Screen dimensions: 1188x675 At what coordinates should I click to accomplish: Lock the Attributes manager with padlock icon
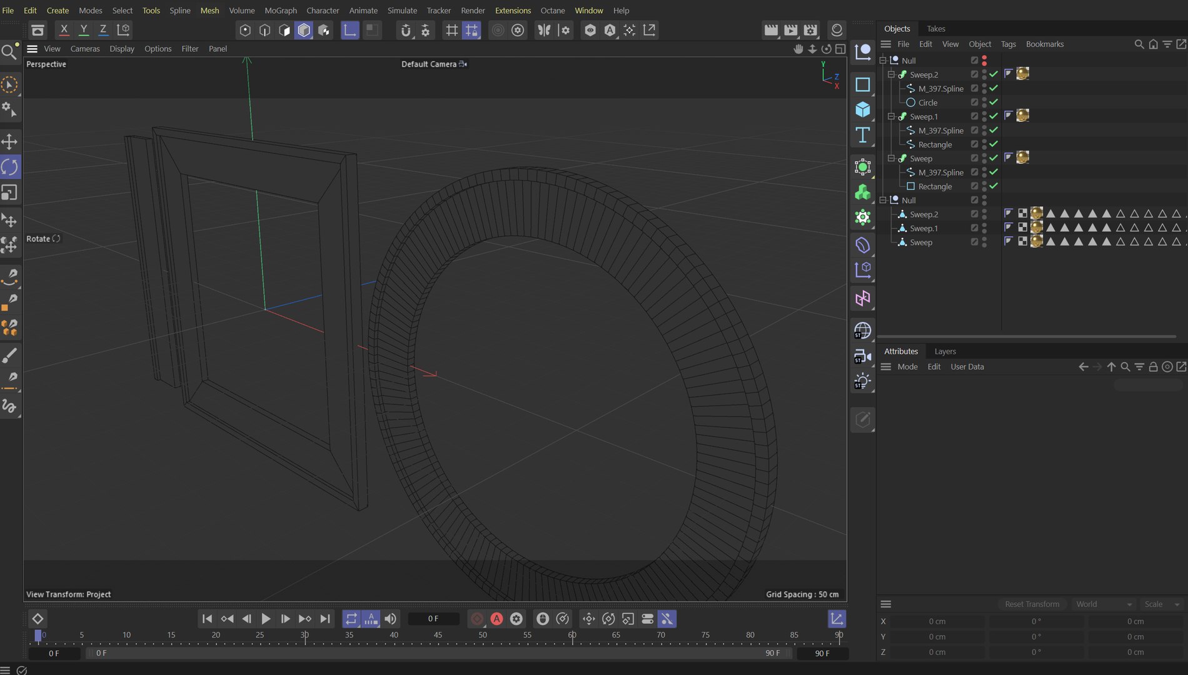pyautogui.click(x=1153, y=367)
